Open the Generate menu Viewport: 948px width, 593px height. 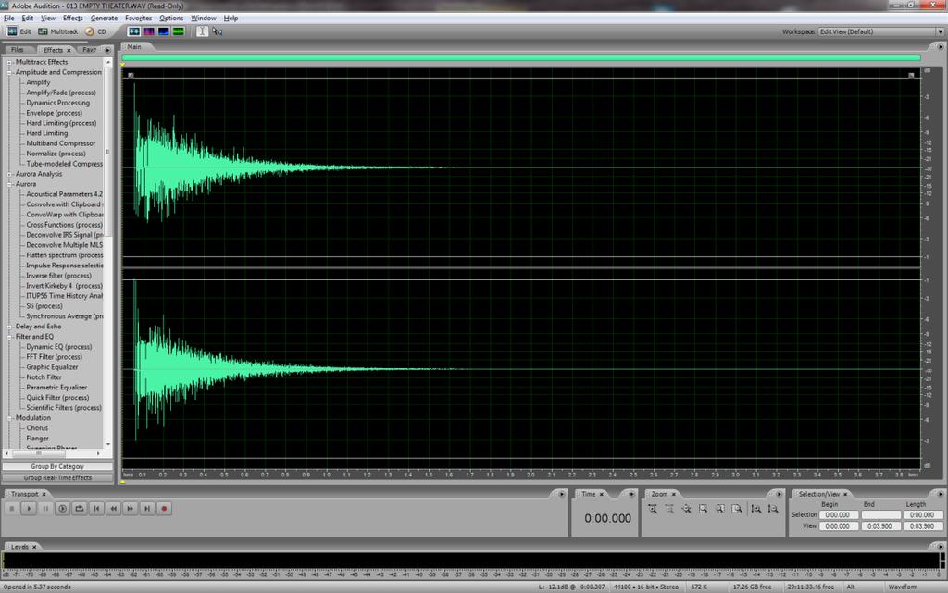pyautogui.click(x=104, y=19)
